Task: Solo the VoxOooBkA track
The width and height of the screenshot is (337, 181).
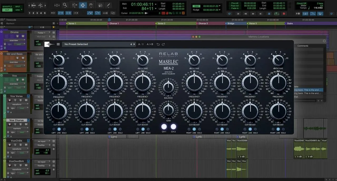Action: click(x=21, y=165)
